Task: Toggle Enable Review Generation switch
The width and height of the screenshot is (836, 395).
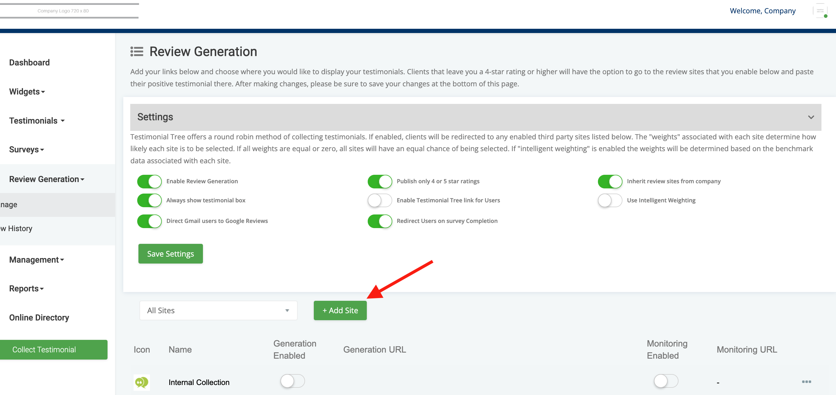Action: [x=149, y=181]
